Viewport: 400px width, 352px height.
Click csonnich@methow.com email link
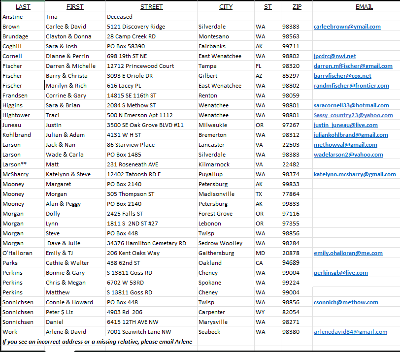[346, 303]
